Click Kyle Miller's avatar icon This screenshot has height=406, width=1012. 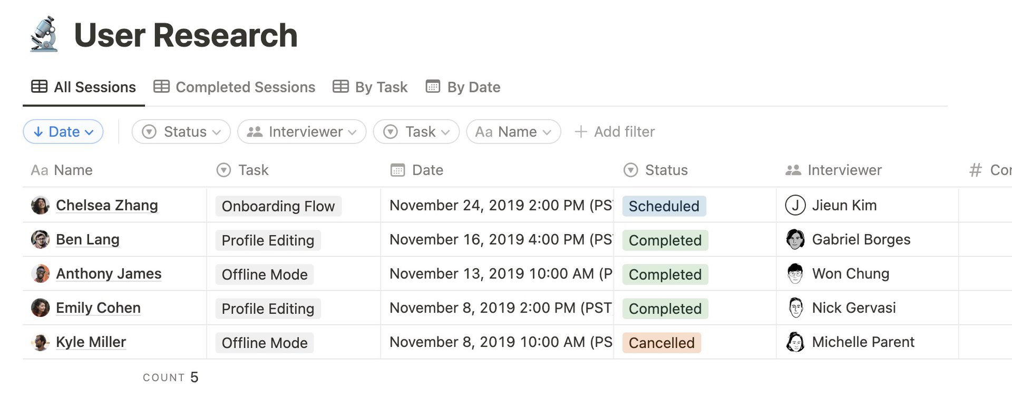coord(40,342)
